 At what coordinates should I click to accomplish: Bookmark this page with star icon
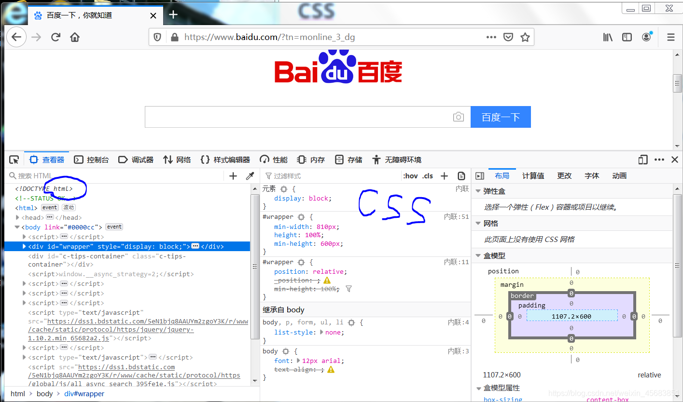click(x=525, y=37)
